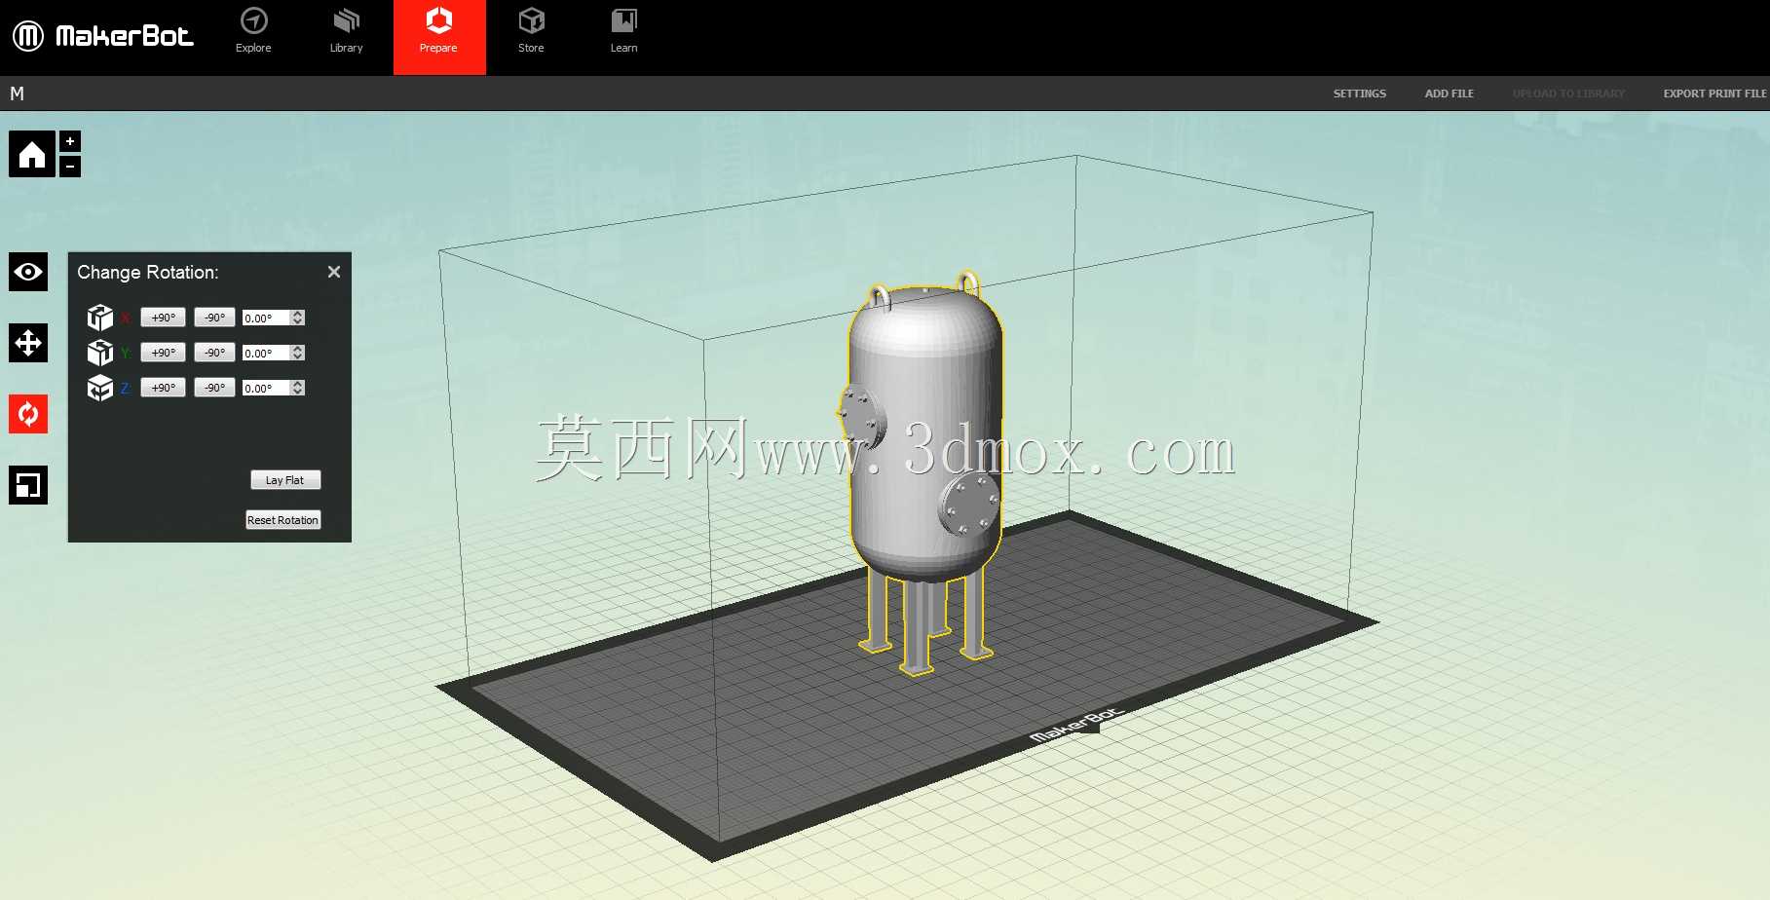Click ADD FILE
This screenshot has height=900, width=1770.
point(1449,94)
